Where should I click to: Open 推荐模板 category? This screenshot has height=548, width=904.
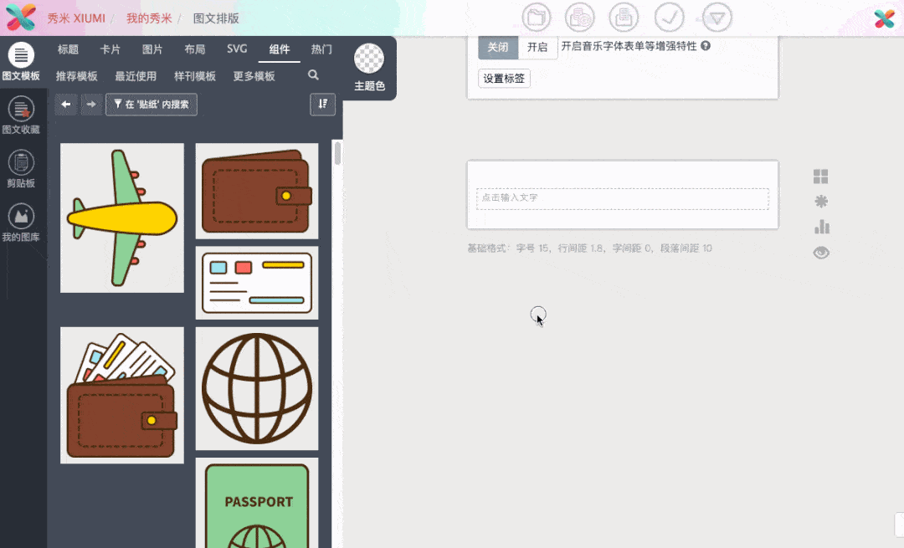(x=77, y=76)
